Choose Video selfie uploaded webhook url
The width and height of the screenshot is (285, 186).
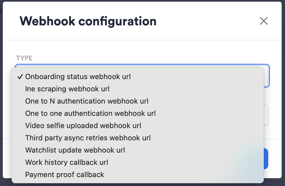(83, 126)
